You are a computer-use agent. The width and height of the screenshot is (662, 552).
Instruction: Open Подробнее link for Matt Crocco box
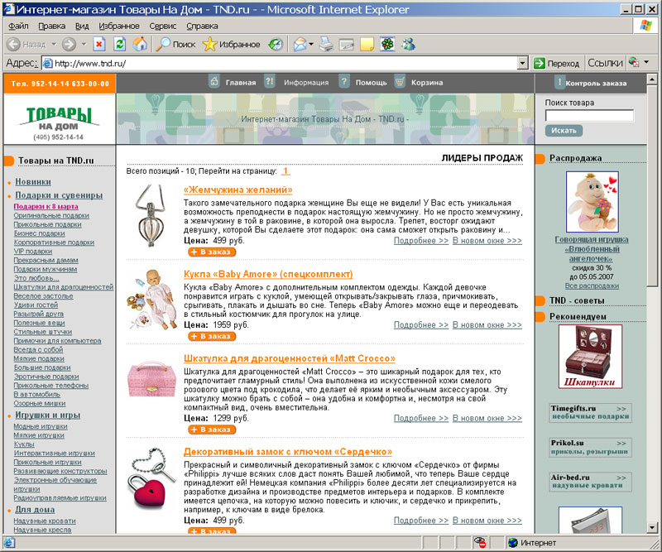[421, 418]
